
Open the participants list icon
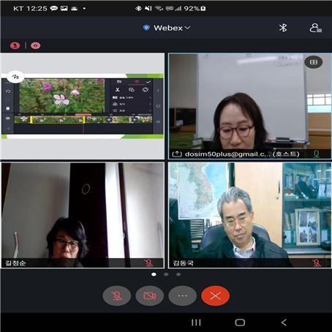[316, 28]
